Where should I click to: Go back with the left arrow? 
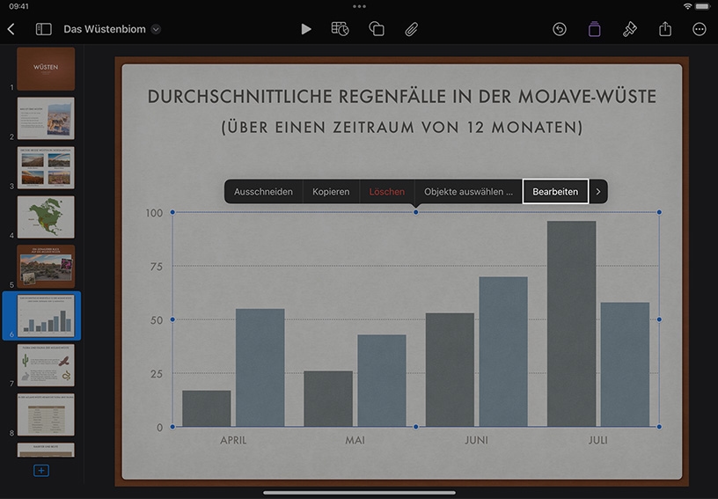click(11, 29)
